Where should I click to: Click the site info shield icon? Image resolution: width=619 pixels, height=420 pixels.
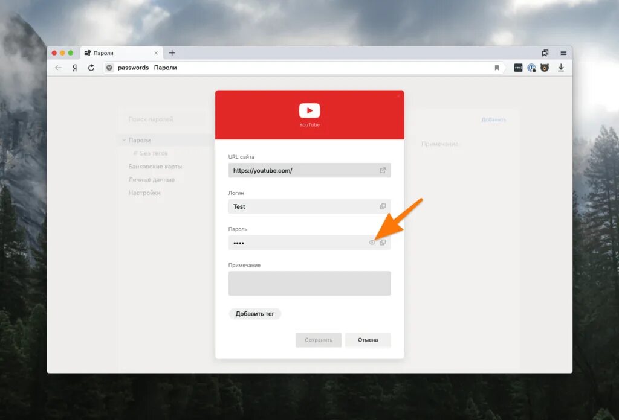pos(109,68)
